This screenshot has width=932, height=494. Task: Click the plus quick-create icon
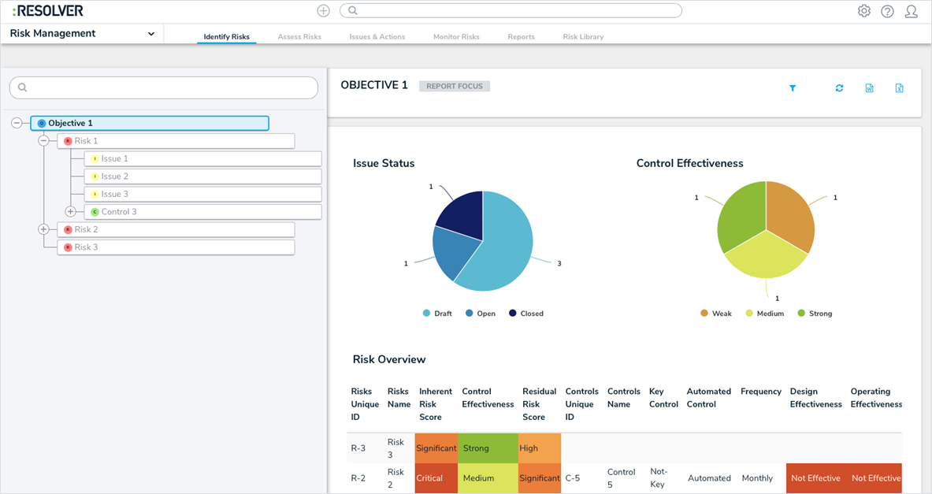coord(323,11)
